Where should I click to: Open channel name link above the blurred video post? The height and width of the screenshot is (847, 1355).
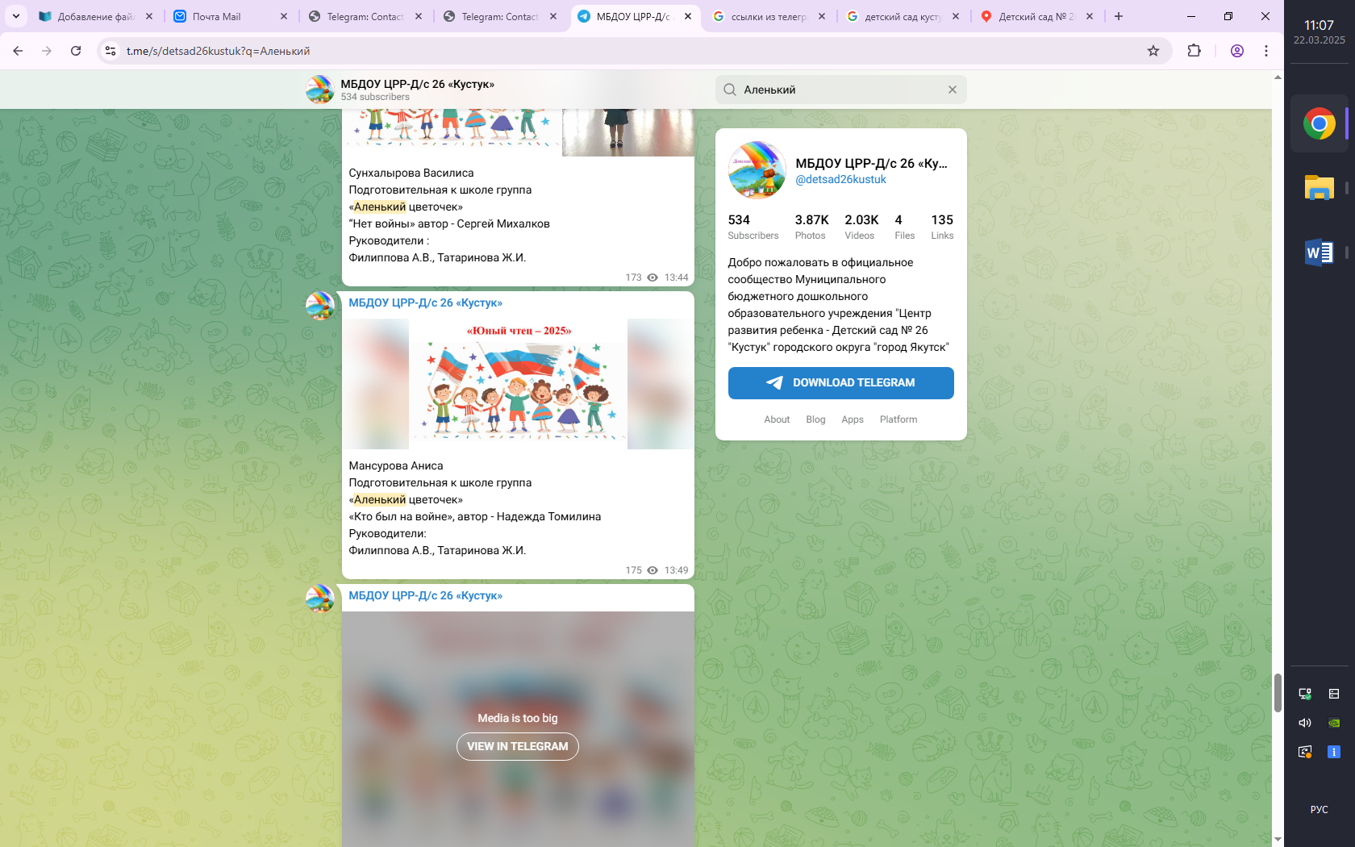[425, 595]
